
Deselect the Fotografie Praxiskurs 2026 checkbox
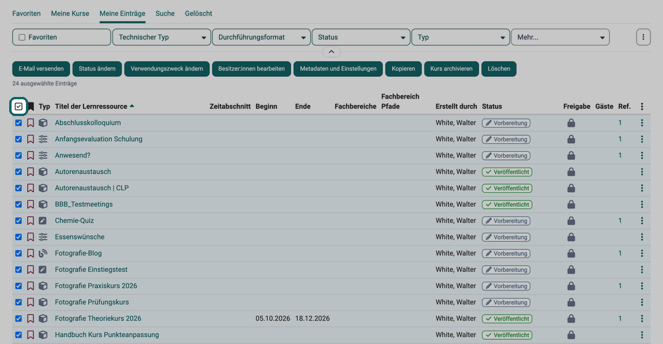(x=18, y=286)
